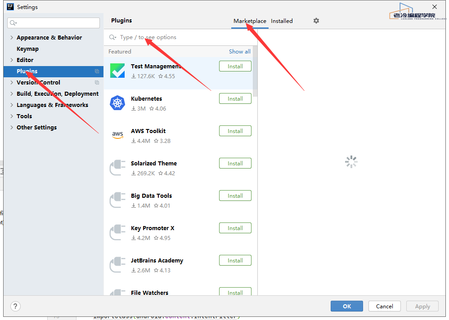
Task: Select the Key Promoter X title
Action: (153, 228)
